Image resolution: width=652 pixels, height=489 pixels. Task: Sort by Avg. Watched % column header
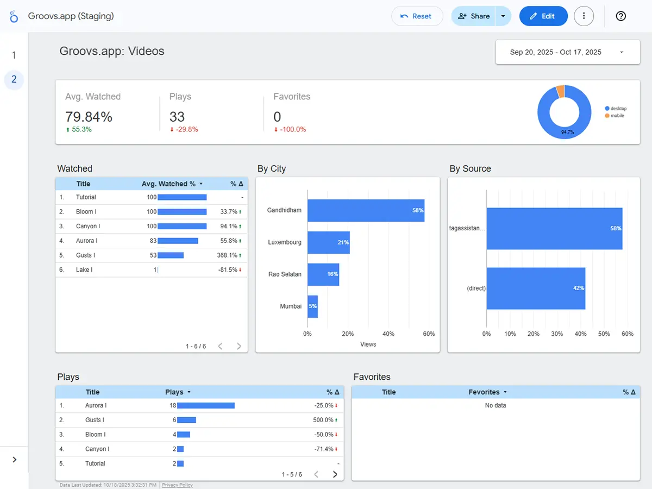(x=168, y=184)
